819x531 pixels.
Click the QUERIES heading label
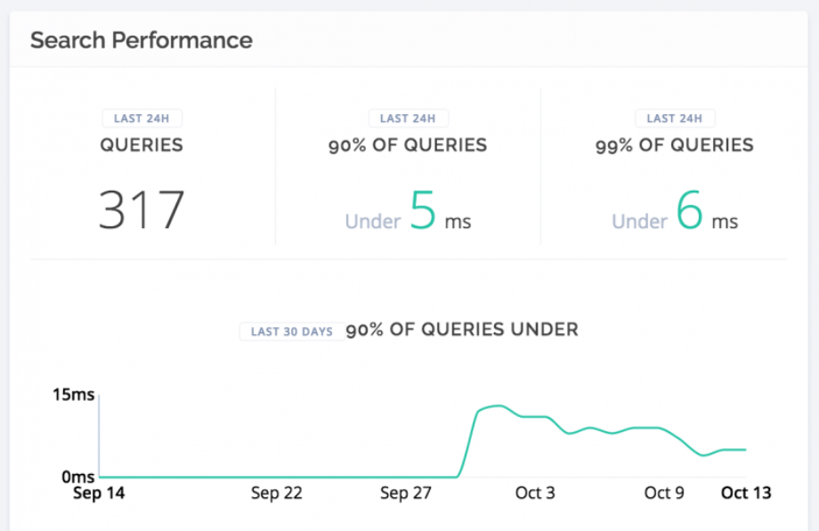pyautogui.click(x=142, y=144)
